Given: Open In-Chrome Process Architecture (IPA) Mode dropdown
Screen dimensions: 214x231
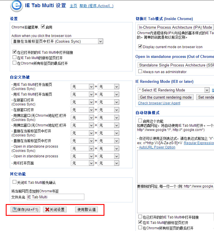Looking at the screenshot, I should (x=176, y=27).
